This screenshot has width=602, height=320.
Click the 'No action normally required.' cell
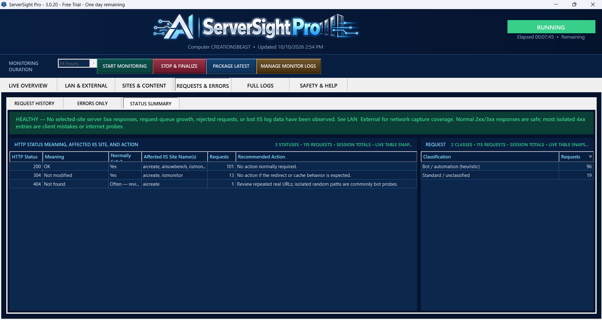[326, 167]
